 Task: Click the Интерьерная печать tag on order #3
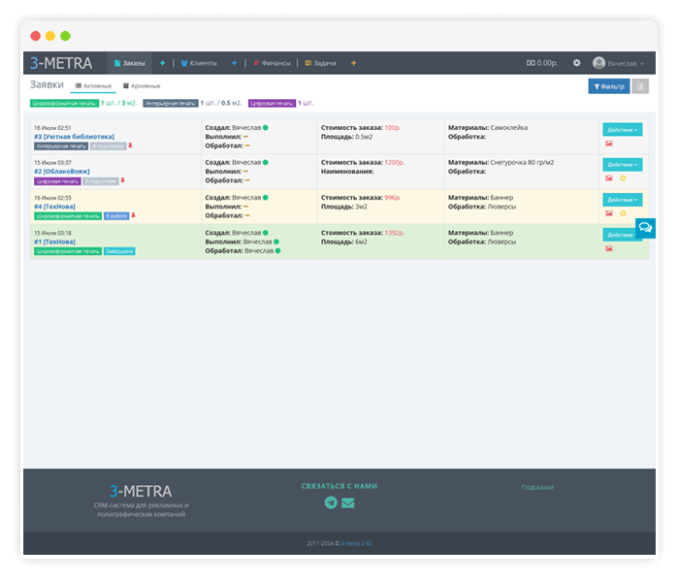[x=61, y=146]
